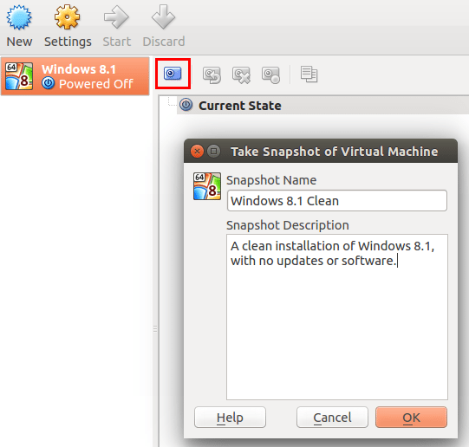
Task: Click the Show Snapshot Details icon
Action: pyautogui.click(x=270, y=74)
